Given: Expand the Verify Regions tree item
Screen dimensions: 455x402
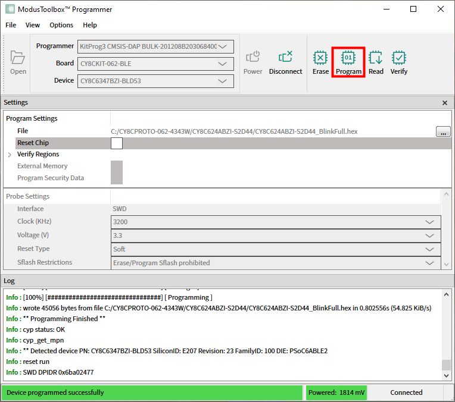Looking at the screenshot, I should pyautogui.click(x=10, y=155).
